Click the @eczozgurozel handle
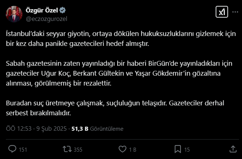Image resolution: width=242 pixels, height=159 pixels. tap(46, 18)
